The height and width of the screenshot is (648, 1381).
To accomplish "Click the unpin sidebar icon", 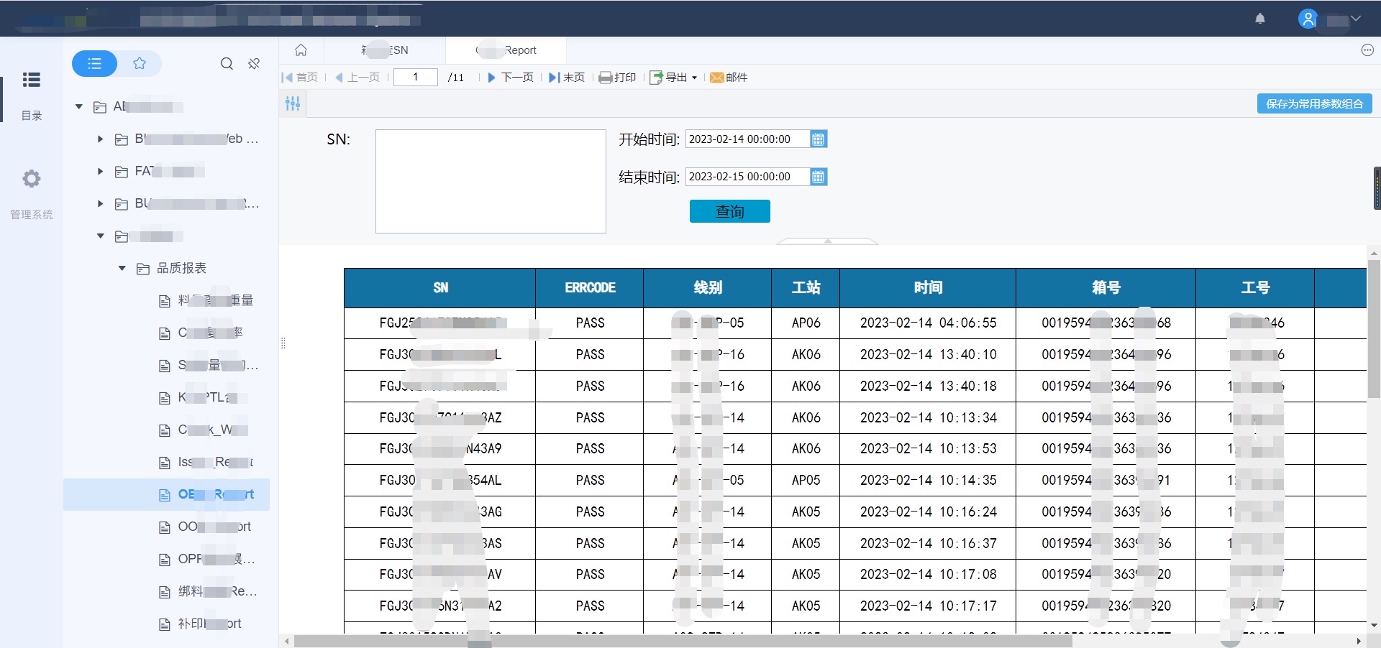I will [x=254, y=64].
